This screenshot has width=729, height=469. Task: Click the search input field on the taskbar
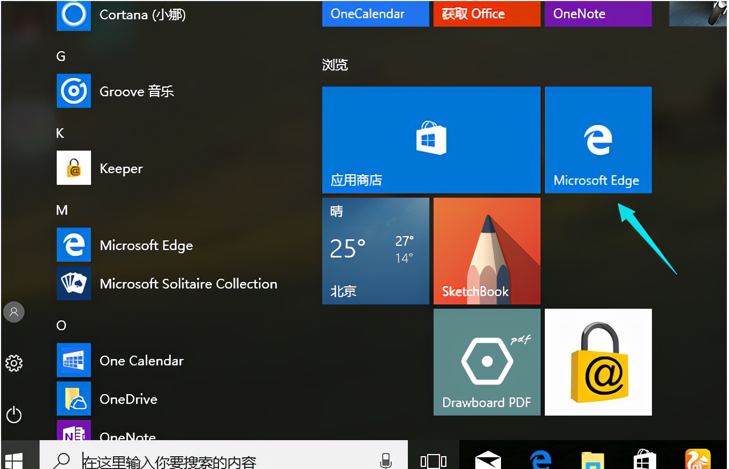coord(214,459)
